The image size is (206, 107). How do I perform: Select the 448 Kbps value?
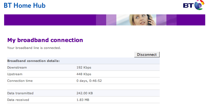point(84,74)
